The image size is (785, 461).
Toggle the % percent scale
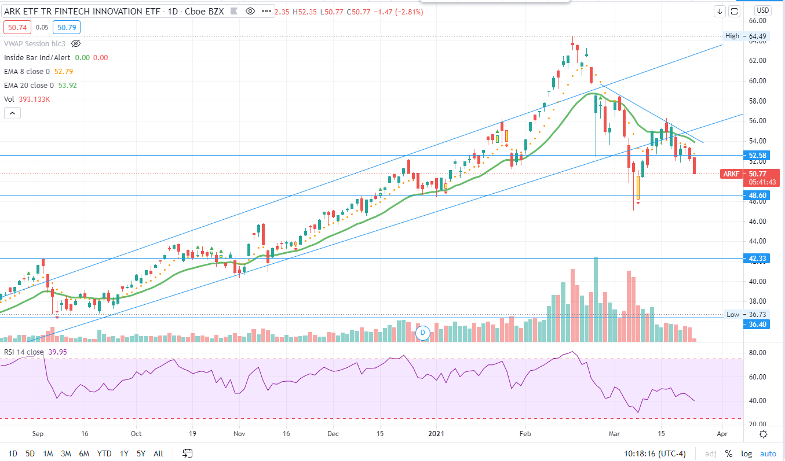[x=728, y=453]
